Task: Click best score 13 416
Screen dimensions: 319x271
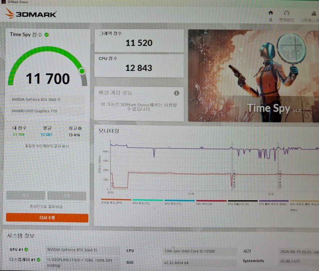Action: click(74, 135)
